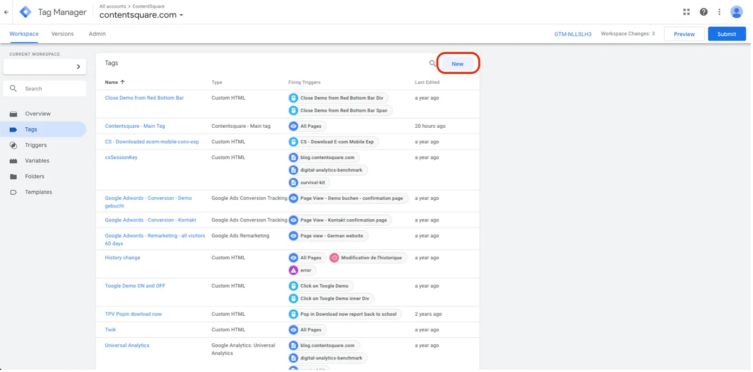753x372 pixels.
Task: Click the blue Submit button
Action: click(726, 34)
